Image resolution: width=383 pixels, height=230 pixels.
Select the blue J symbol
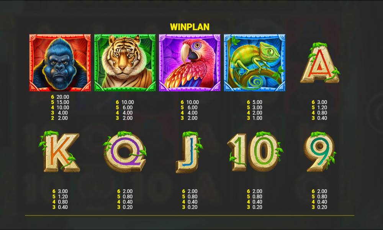189,152
